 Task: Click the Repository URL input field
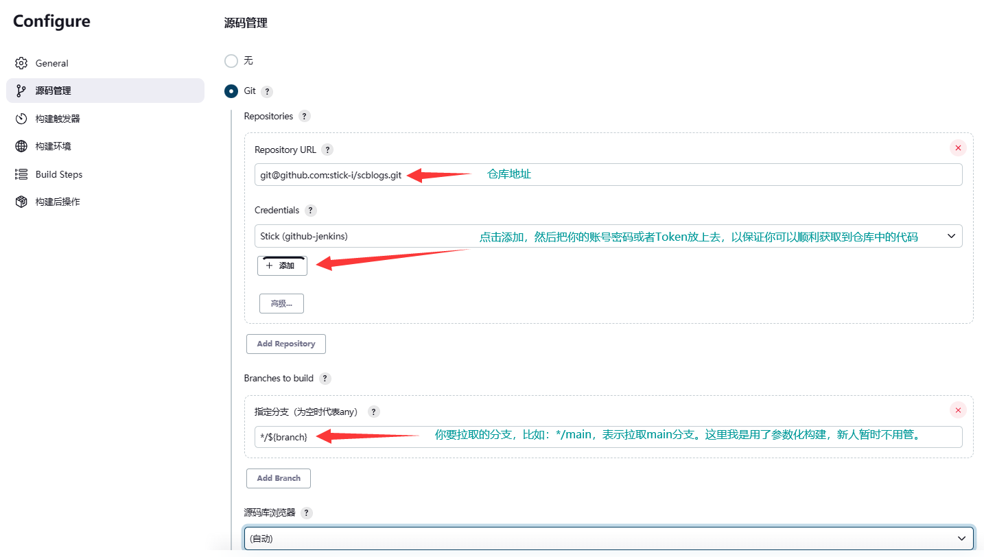coord(608,175)
